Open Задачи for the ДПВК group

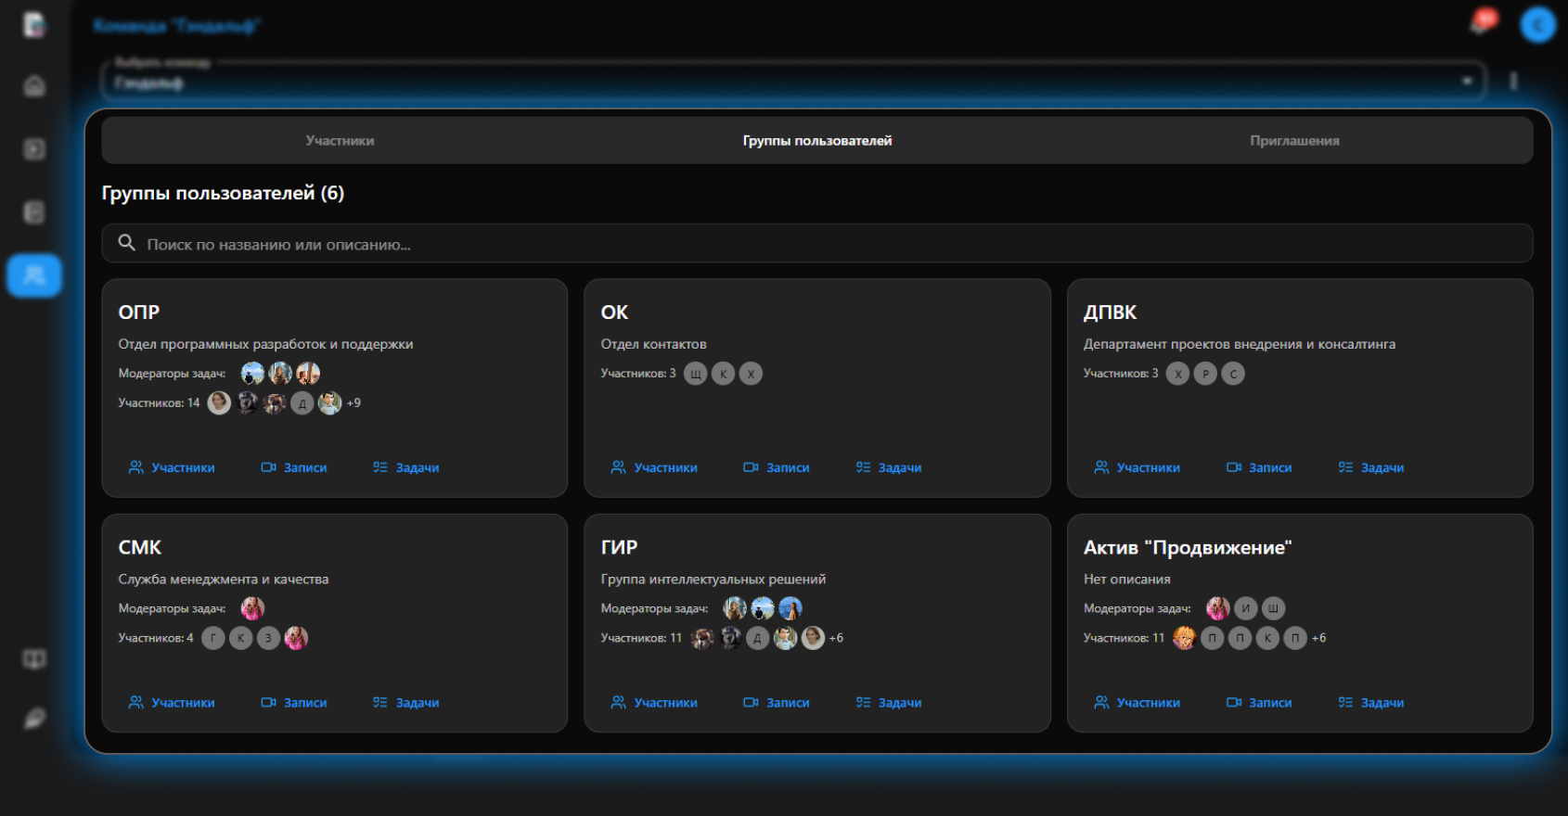pos(1370,467)
